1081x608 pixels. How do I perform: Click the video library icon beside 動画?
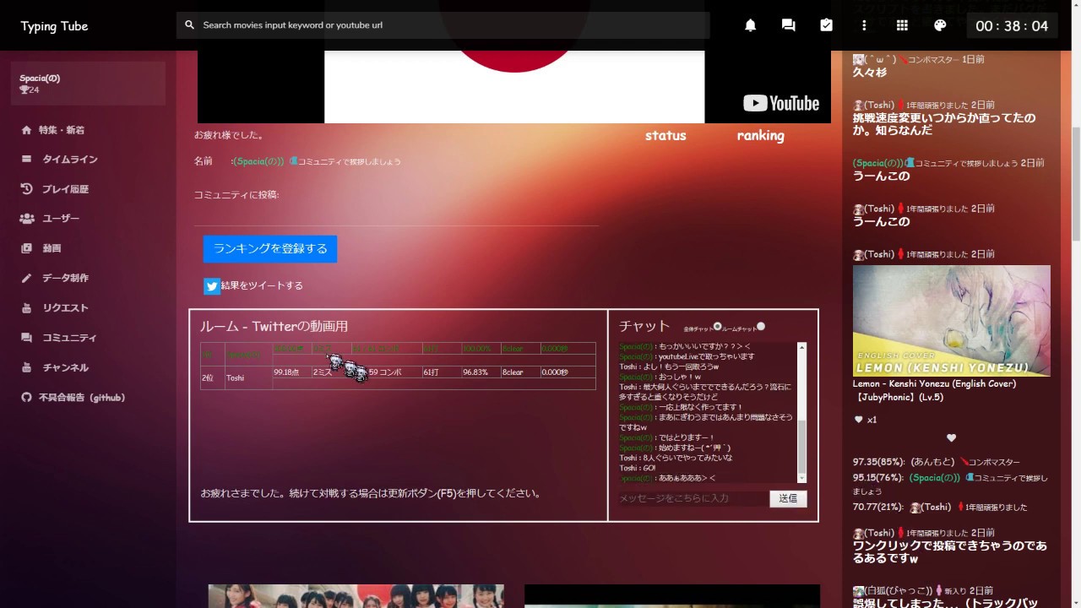click(x=26, y=248)
